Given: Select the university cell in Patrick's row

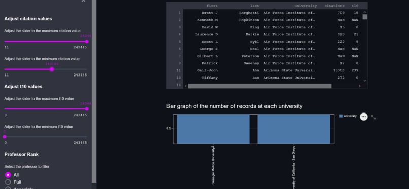Looking at the screenshot, I should pyautogui.click(x=289, y=63).
